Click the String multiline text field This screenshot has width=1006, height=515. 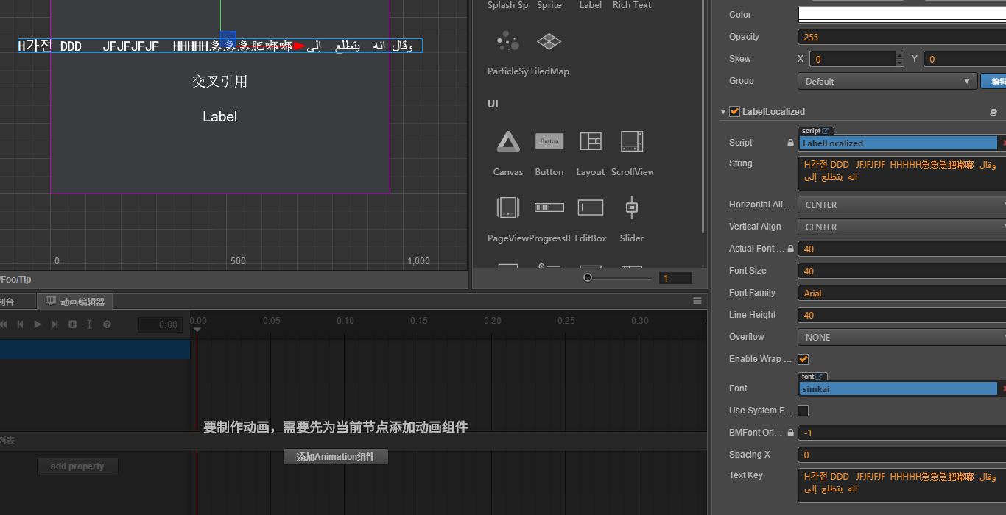click(x=901, y=173)
